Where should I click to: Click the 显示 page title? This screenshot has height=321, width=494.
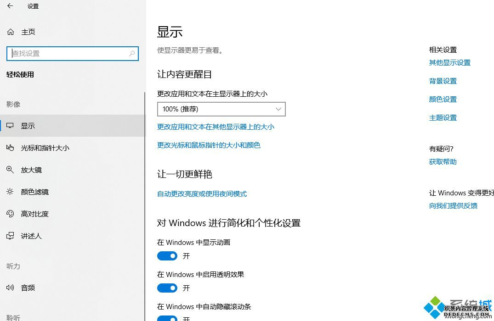coord(170,32)
